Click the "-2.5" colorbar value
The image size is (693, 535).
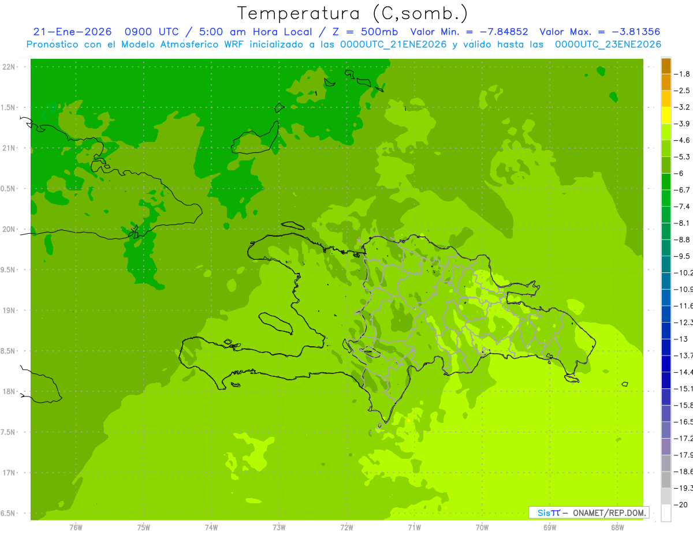[682, 91]
